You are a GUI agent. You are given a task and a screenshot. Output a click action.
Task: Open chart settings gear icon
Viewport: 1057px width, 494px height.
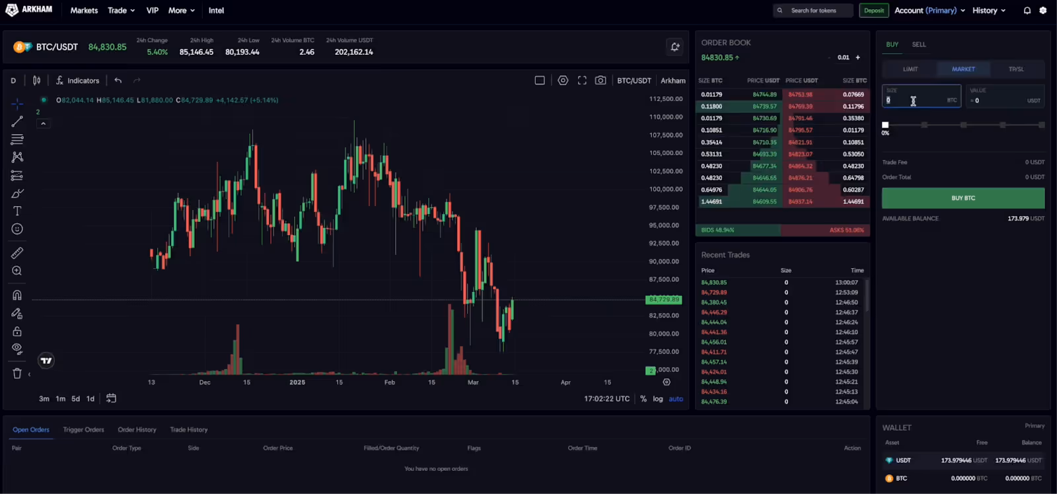coord(563,81)
